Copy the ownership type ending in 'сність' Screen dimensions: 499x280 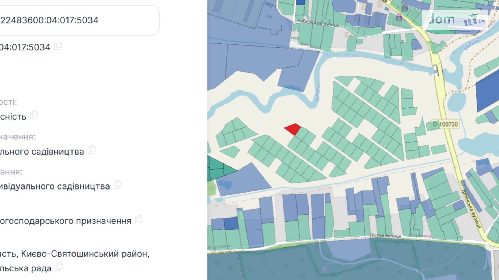34,115
